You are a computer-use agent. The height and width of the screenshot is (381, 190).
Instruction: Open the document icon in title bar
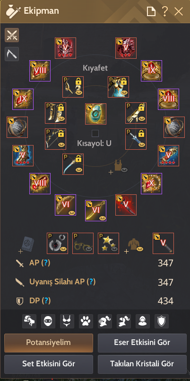151,11
